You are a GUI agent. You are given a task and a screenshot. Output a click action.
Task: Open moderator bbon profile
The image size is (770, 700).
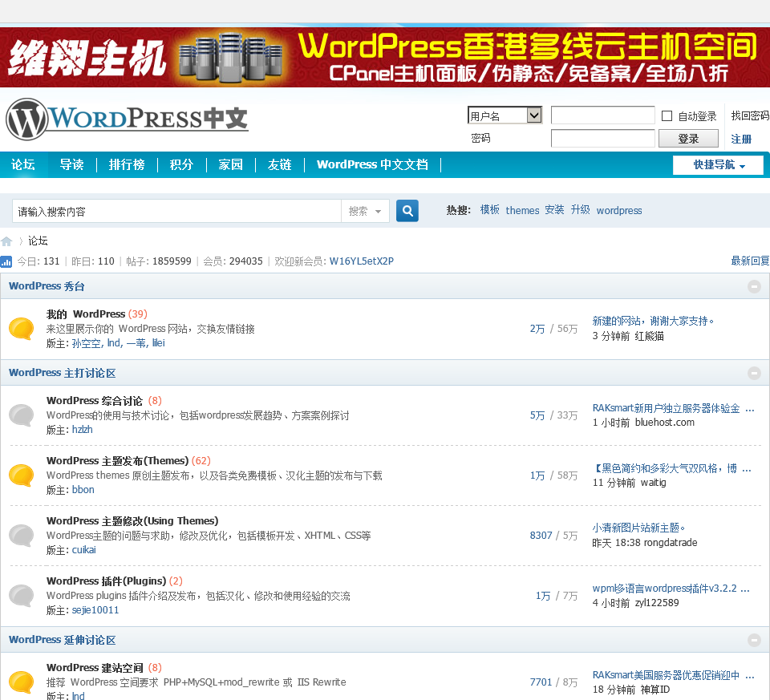(x=83, y=490)
